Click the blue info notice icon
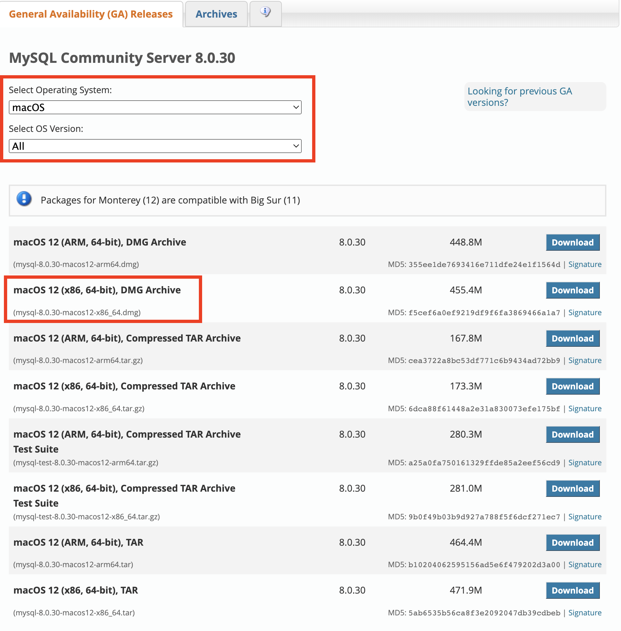The width and height of the screenshot is (621, 631). [24, 199]
